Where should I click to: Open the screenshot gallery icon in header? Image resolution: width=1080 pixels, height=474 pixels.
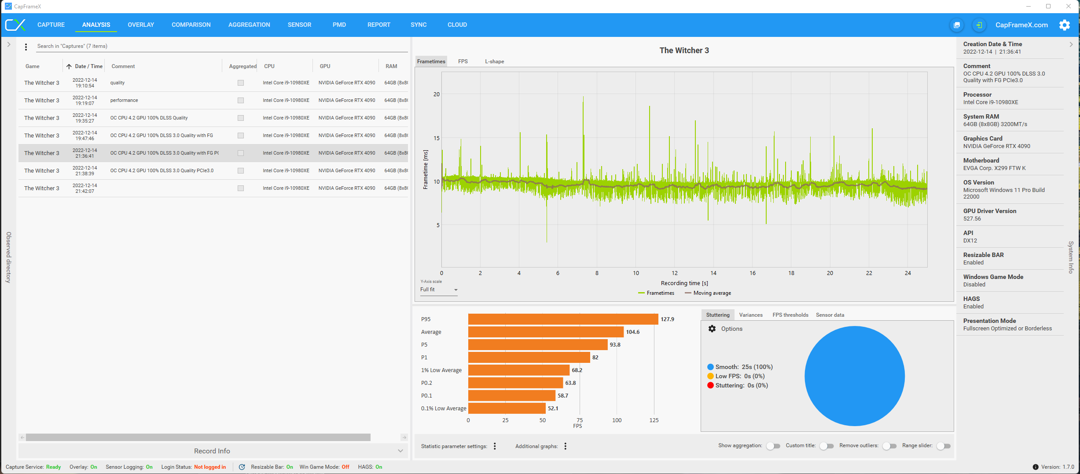tap(957, 25)
